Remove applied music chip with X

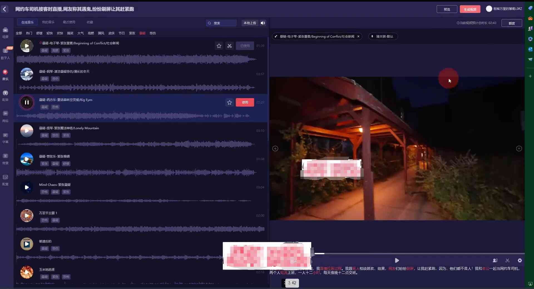[x=358, y=36]
